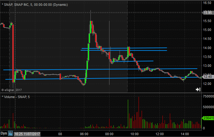This screenshot has width=214, height=137.
Task: Click the 500000 volume axis label
Action: coord(208,107)
